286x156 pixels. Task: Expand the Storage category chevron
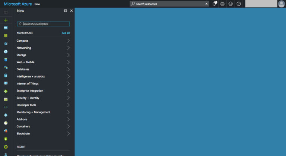tap(69, 55)
